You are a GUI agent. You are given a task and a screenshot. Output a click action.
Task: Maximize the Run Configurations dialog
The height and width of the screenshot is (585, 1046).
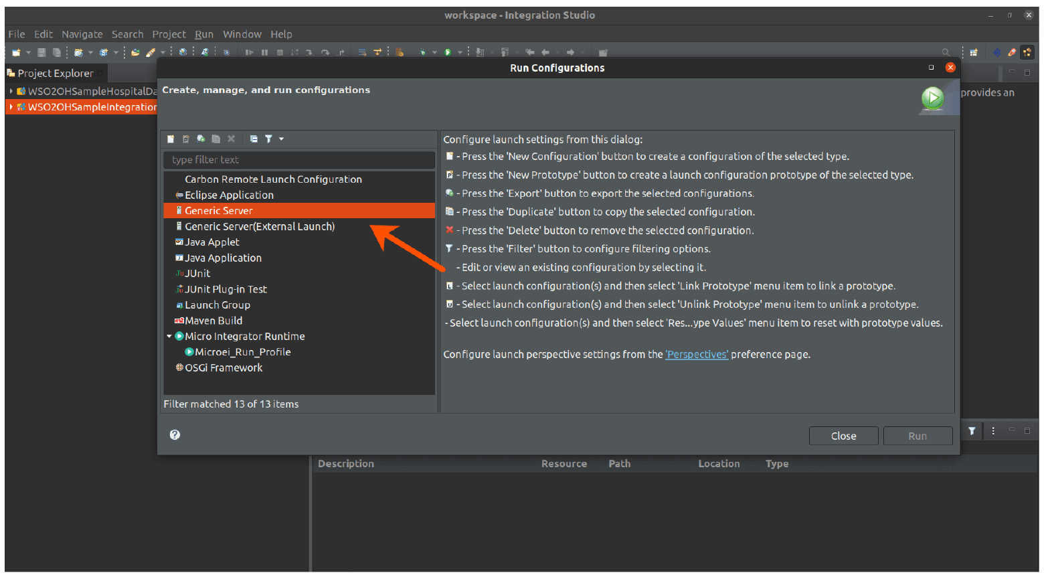931,68
